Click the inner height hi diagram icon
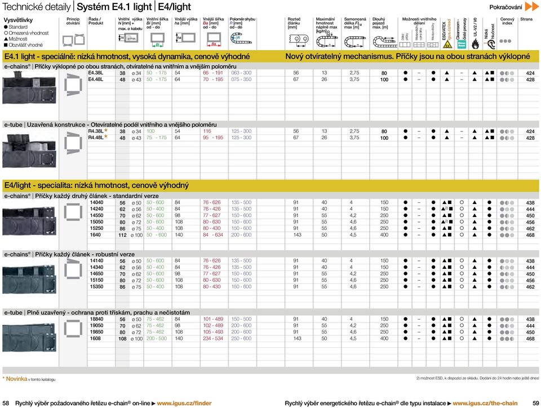This screenshot has width=541, height=408. coord(128,38)
